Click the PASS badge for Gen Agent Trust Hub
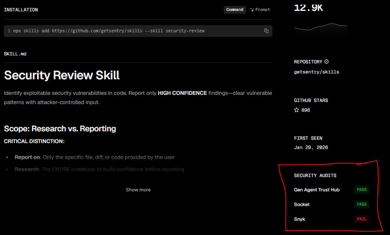 click(x=361, y=190)
